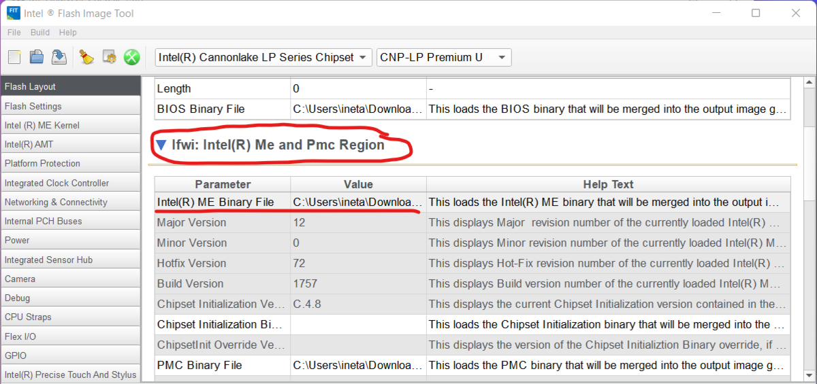Select the Hotfix Version row label
The image size is (817, 384).
(x=193, y=263)
